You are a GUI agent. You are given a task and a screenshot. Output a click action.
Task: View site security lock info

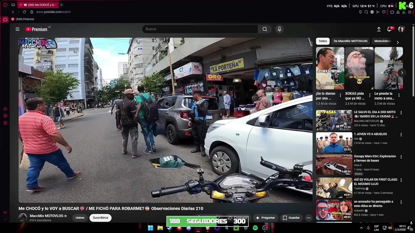click(x=31, y=12)
